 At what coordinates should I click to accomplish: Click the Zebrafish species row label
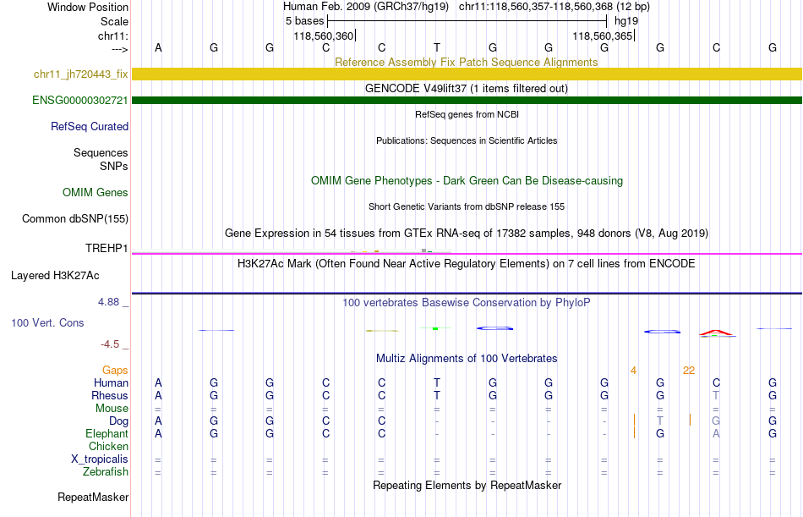(x=106, y=472)
